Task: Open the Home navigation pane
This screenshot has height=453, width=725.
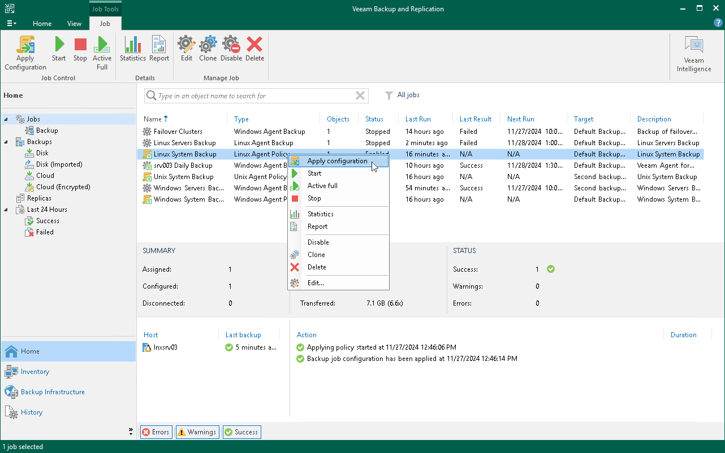Action: click(x=68, y=351)
